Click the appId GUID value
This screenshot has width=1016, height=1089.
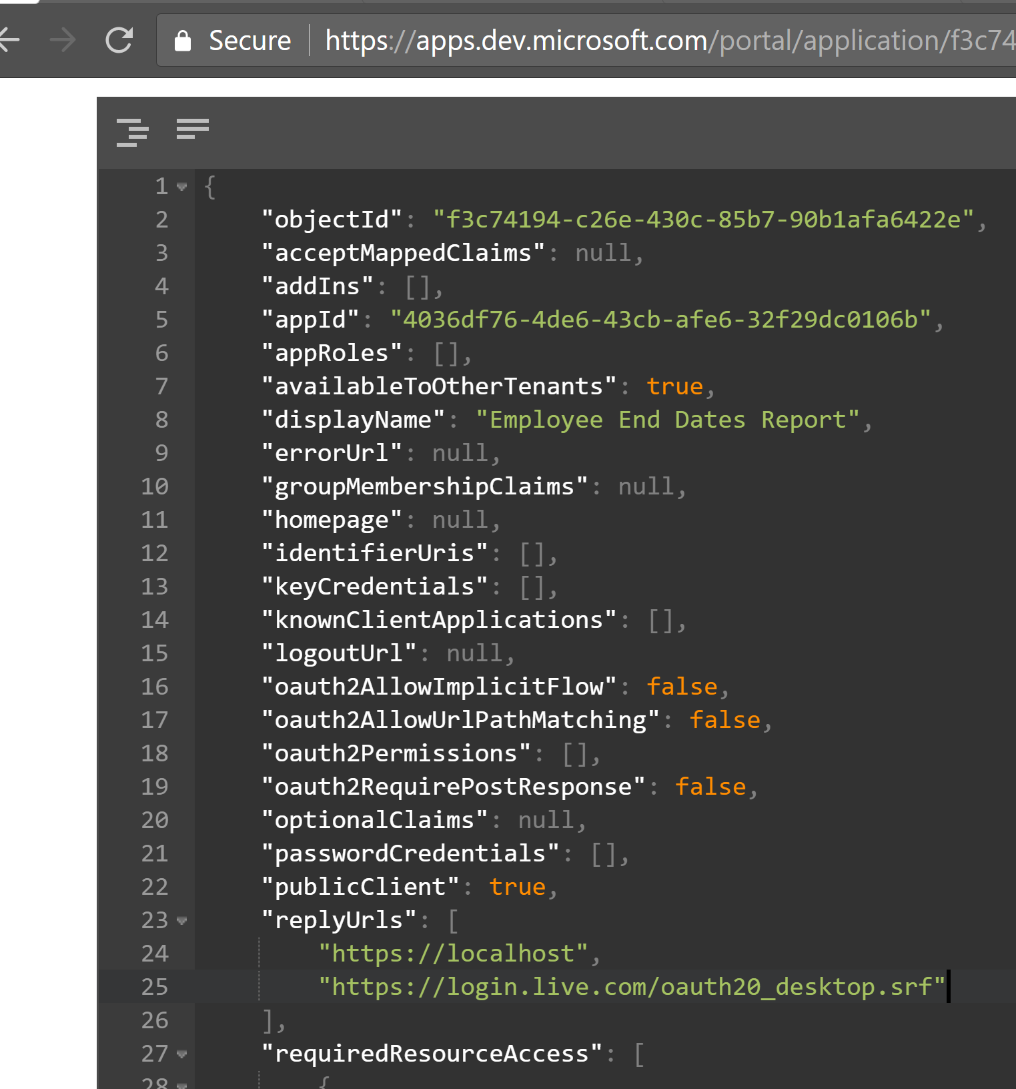(660, 320)
